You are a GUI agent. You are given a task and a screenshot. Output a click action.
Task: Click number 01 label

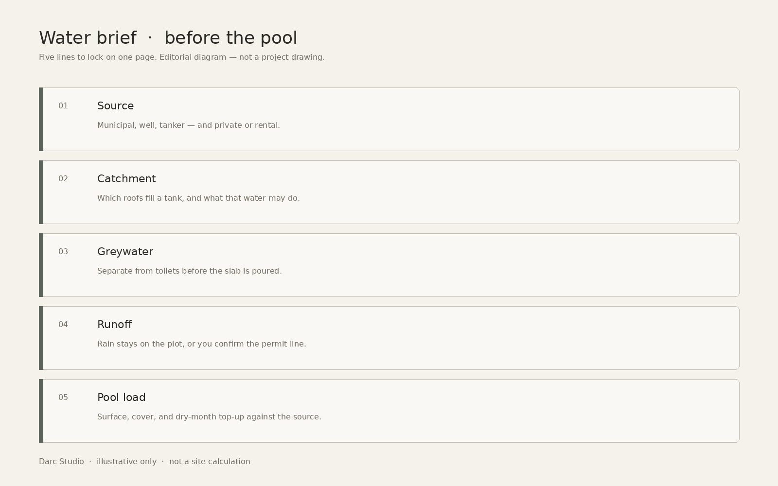(x=63, y=105)
